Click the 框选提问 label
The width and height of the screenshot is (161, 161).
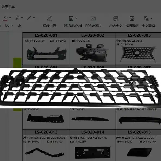132,26
